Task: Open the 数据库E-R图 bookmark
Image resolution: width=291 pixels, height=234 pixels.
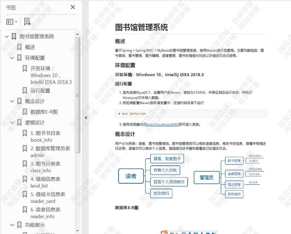Action: tap(44, 112)
